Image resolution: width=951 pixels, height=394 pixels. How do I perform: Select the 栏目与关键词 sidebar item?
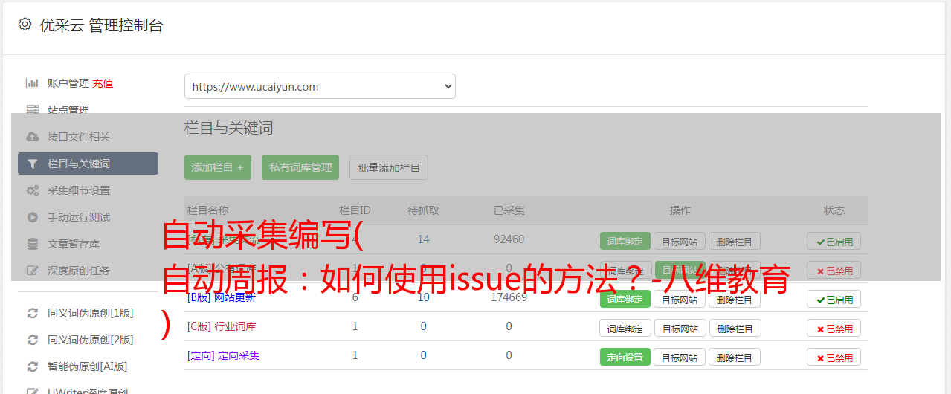88,164
